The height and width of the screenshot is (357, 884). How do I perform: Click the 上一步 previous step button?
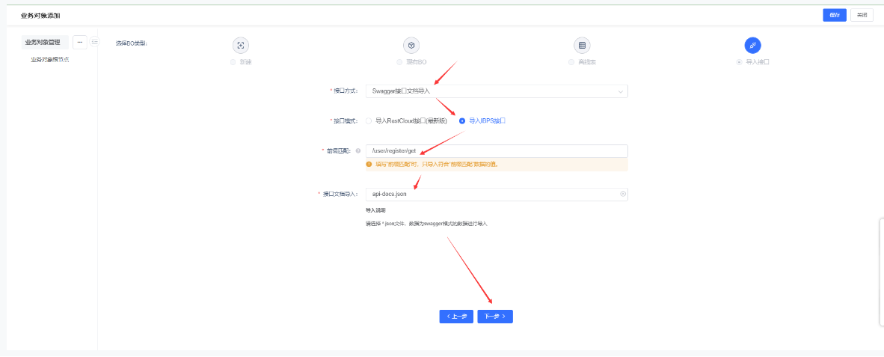click(456, 317)
